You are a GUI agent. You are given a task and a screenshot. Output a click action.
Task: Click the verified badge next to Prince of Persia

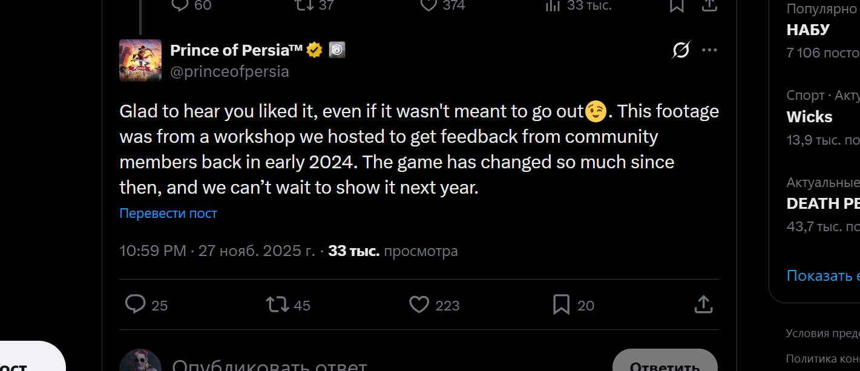coord(313,50)
